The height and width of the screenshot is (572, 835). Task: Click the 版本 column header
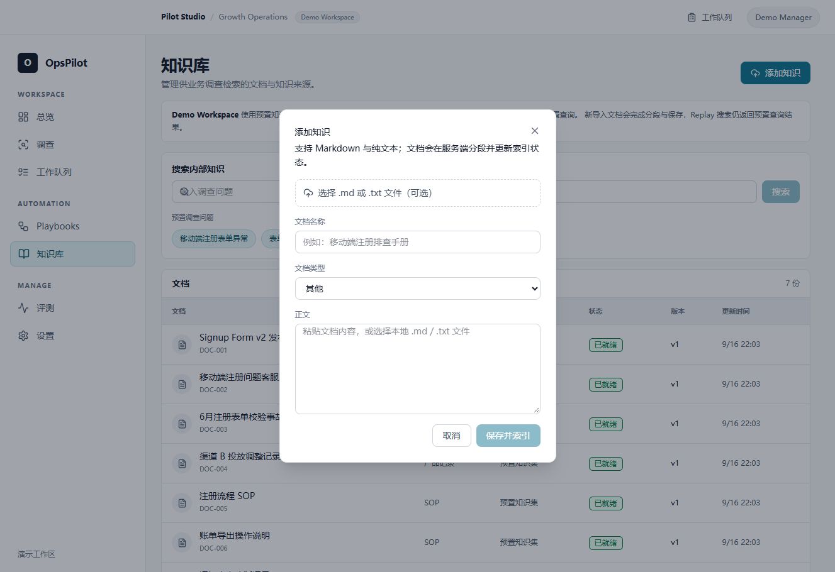coord(678,311)
